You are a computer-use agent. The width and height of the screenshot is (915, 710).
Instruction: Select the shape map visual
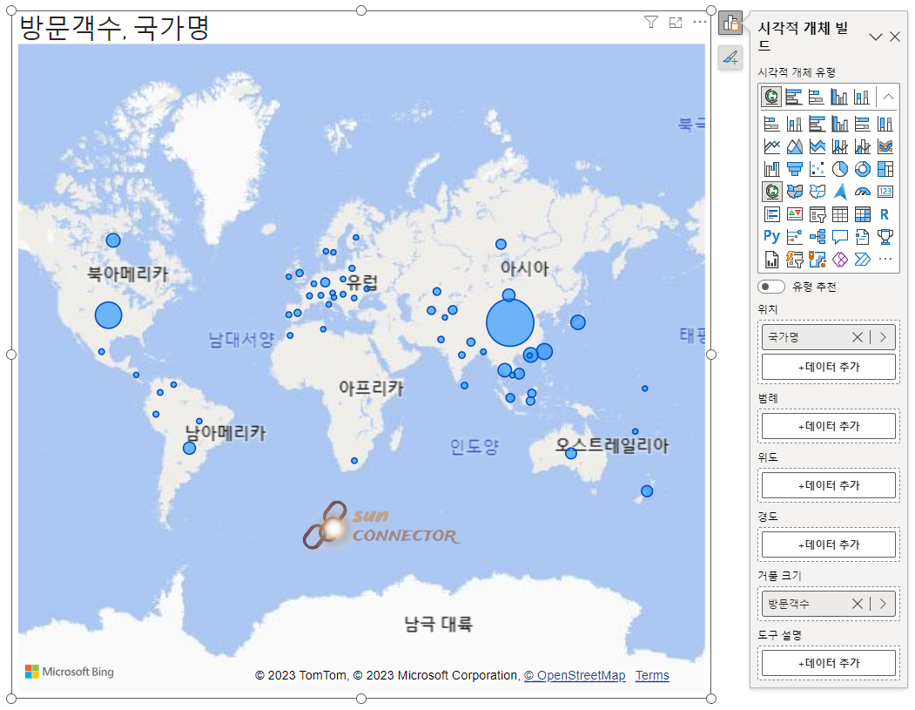[817, 192]
